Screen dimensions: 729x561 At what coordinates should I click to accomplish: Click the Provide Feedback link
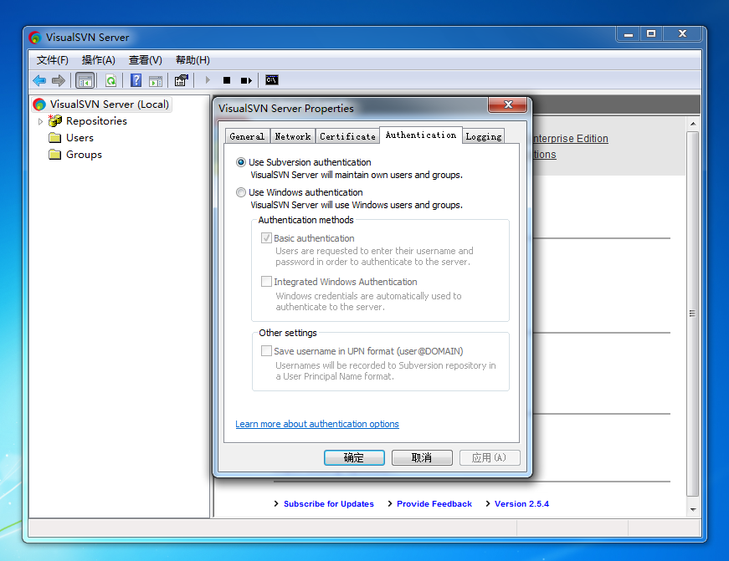pos(434,504)
